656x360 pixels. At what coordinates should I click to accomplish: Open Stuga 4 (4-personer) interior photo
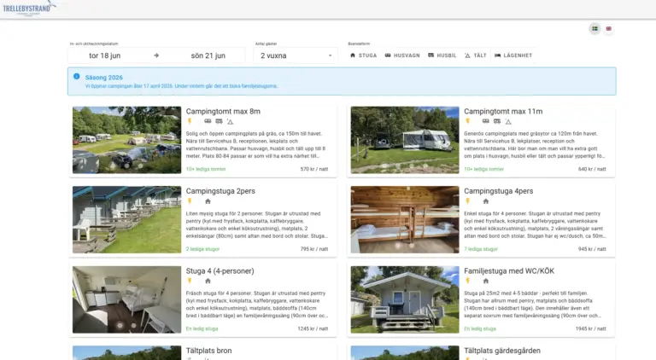pyautogui.click(x=126, y=299)
